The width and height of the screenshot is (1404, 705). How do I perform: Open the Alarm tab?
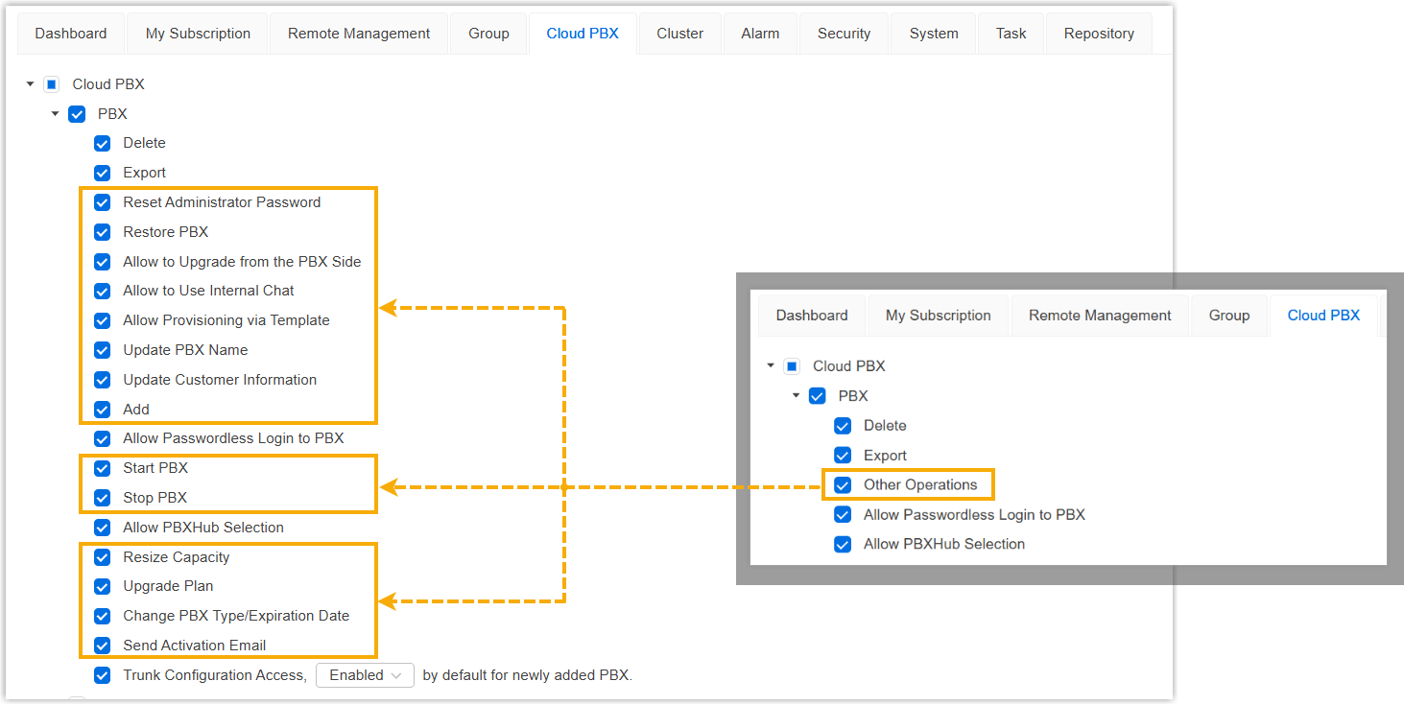pyautogui.click(x=760, y=34)
